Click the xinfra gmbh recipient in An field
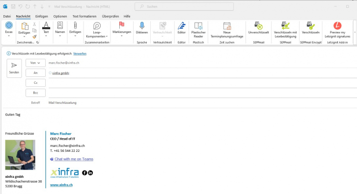This screenshot has width=357, height=194. tap(60, 73)
